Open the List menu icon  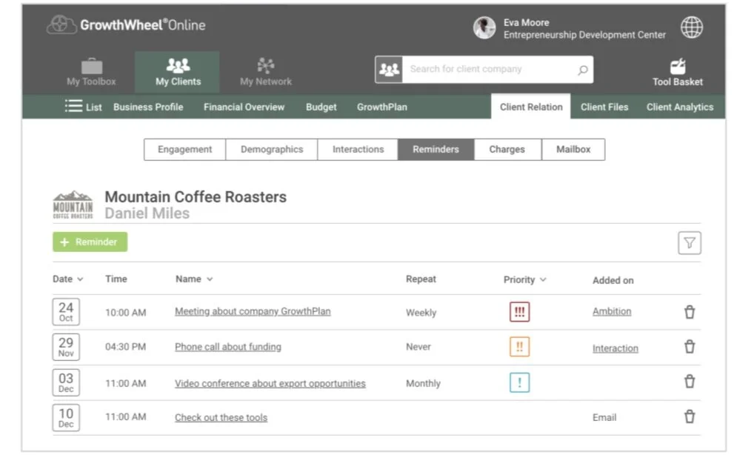pyautogui.click(x=73, y=106)
